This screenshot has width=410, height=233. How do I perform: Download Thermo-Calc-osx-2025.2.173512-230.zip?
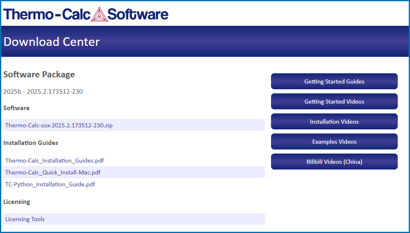[59, 125]
